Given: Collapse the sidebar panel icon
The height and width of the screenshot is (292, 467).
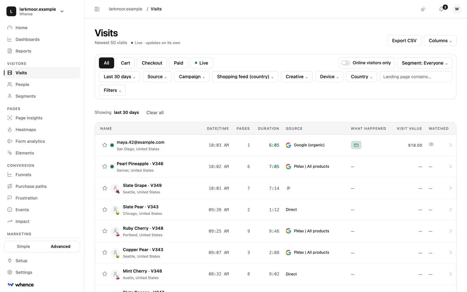Looking at the screenshot, I should click(97, 9).
